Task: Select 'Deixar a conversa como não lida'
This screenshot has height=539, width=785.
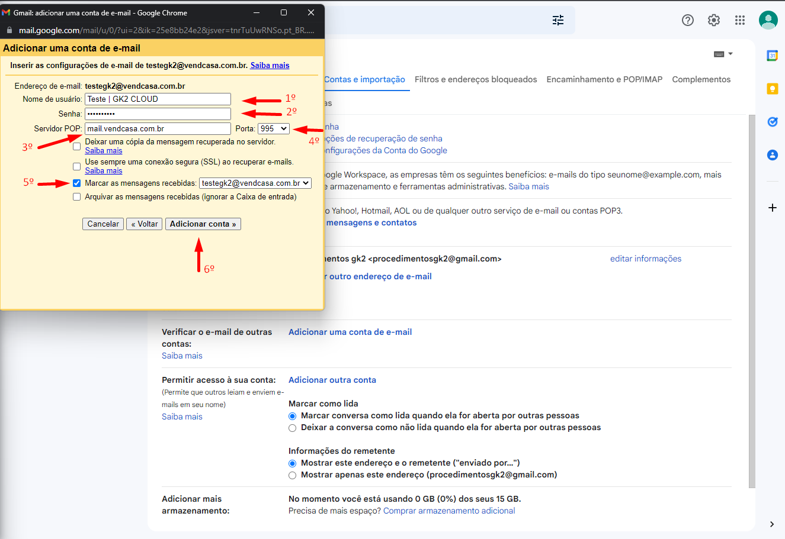Action: click(x=292, y=428)
